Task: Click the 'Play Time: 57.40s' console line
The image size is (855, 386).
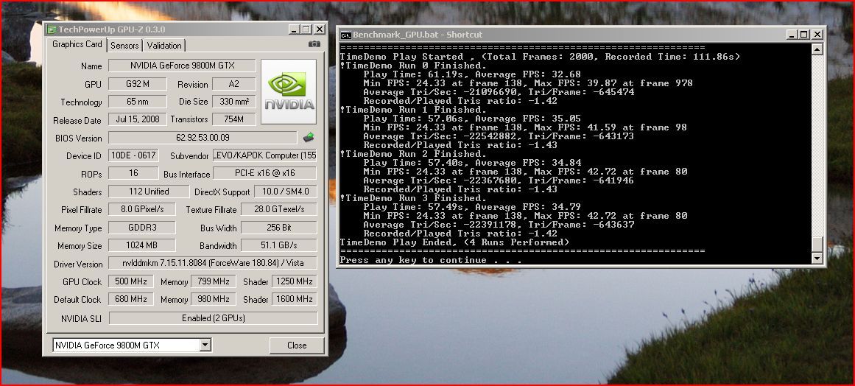Action: [472, 163]
